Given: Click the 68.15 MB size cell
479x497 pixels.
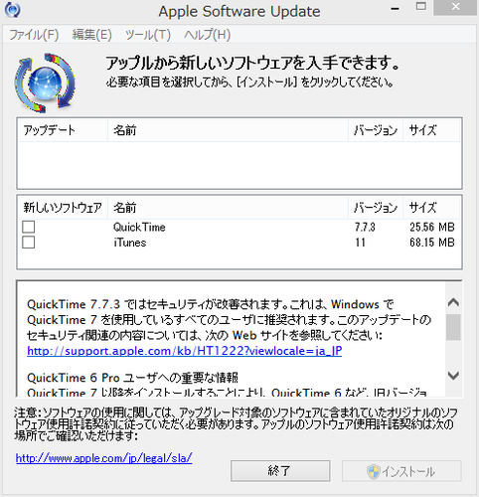Looking at the screenshot, I should click(432, 243).
